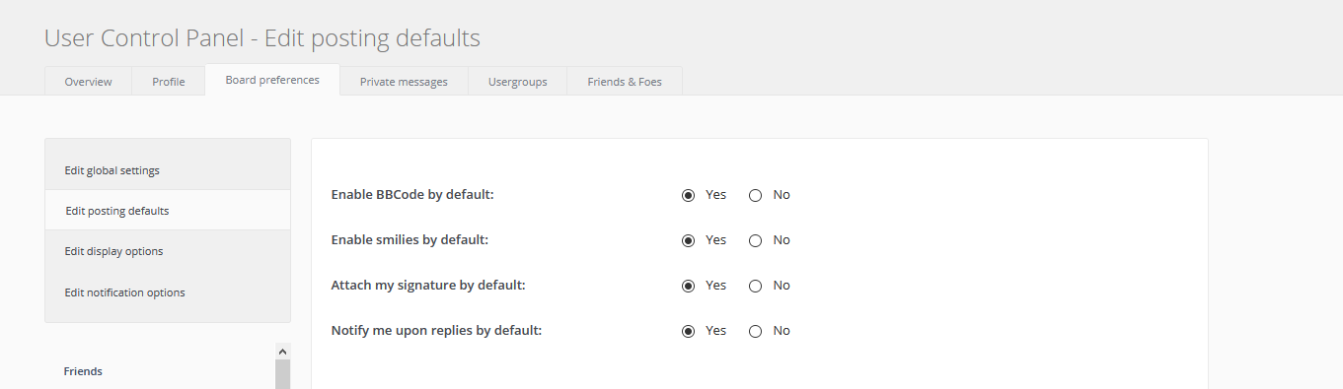Choose Yes for Enable smilies by default
Screen dimensions: 1343x389
[x=688, y=240]
